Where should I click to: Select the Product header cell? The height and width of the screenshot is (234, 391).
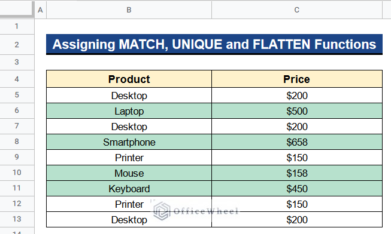[x=129, y=79]
